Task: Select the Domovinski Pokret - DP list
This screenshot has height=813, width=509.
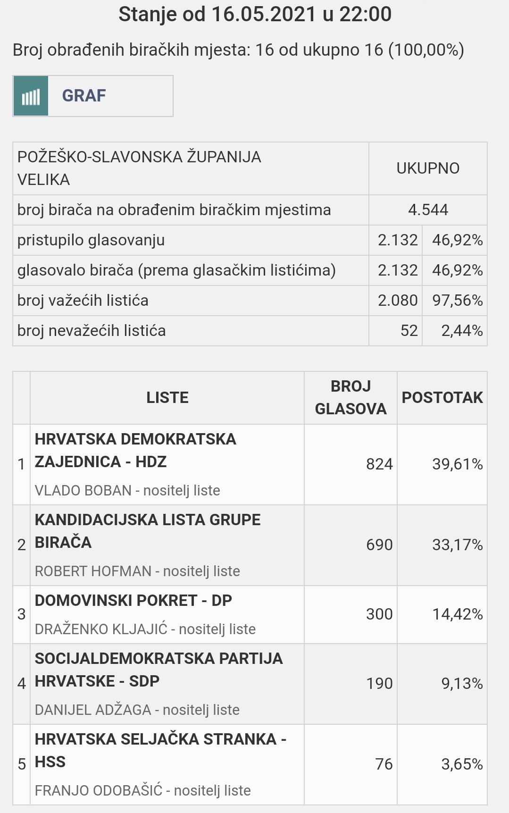Action: (x=134, y=600)
